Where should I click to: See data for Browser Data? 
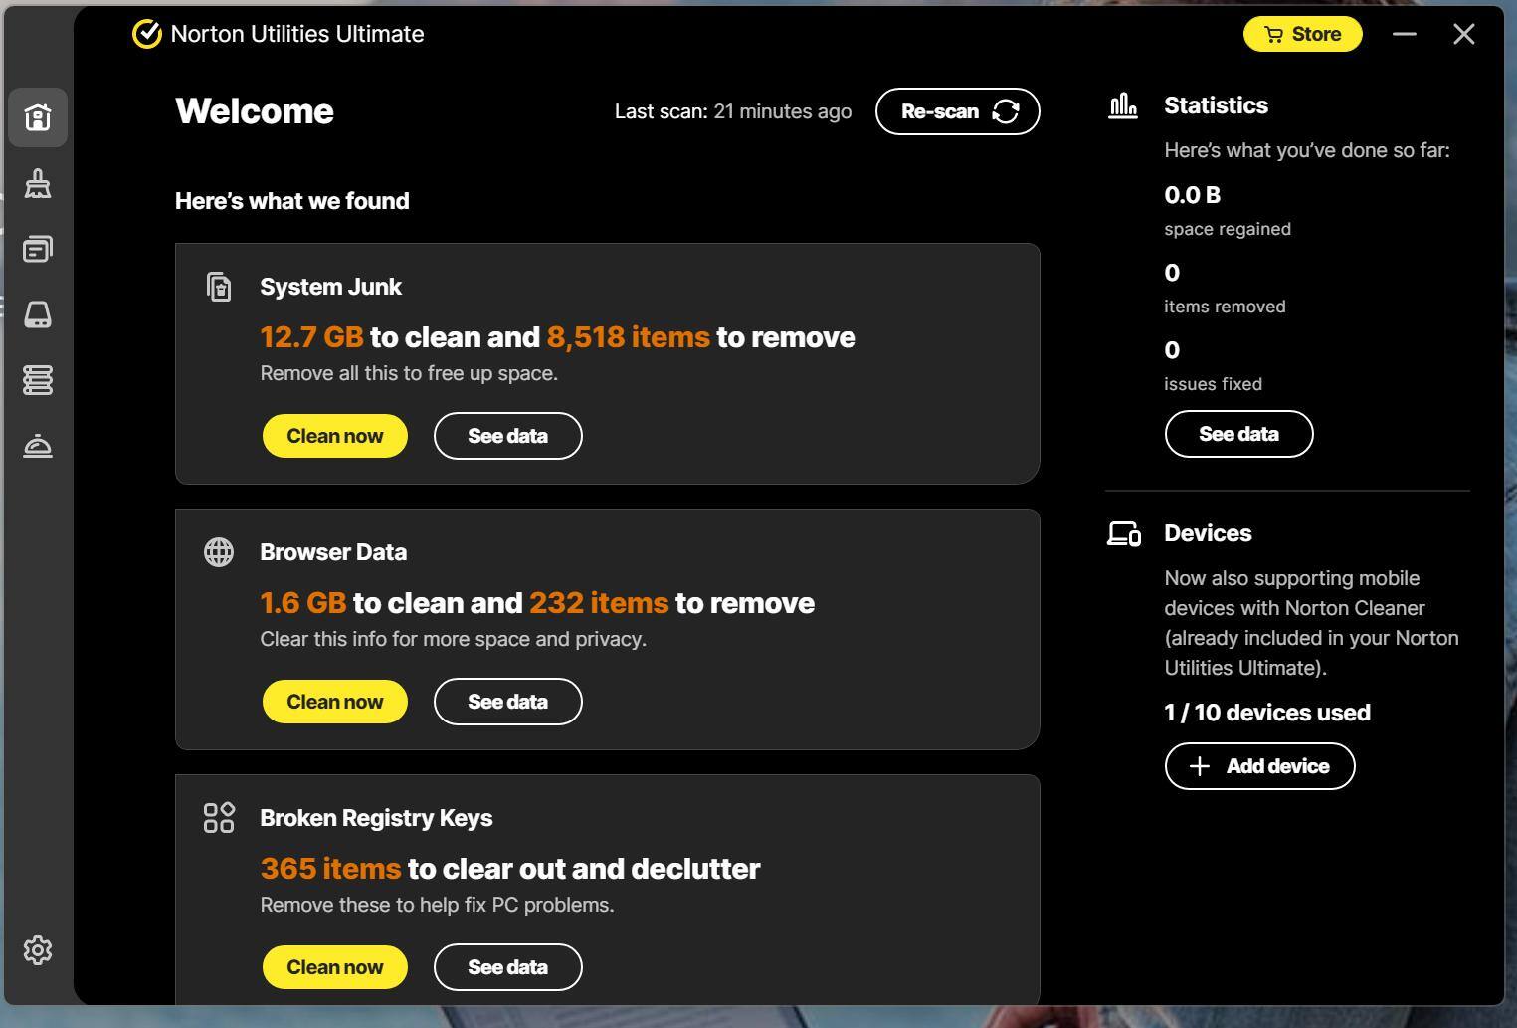[x=507, y=702]
